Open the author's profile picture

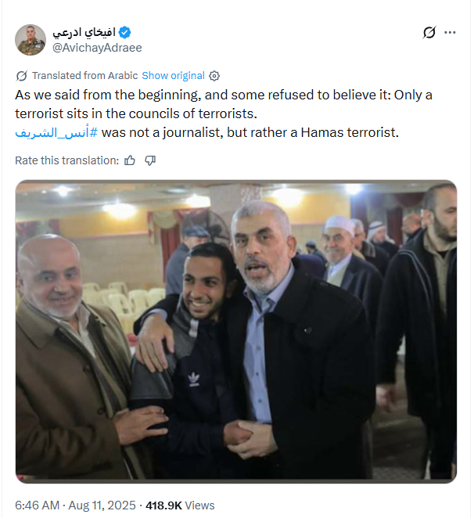click(x=31, y=40)
